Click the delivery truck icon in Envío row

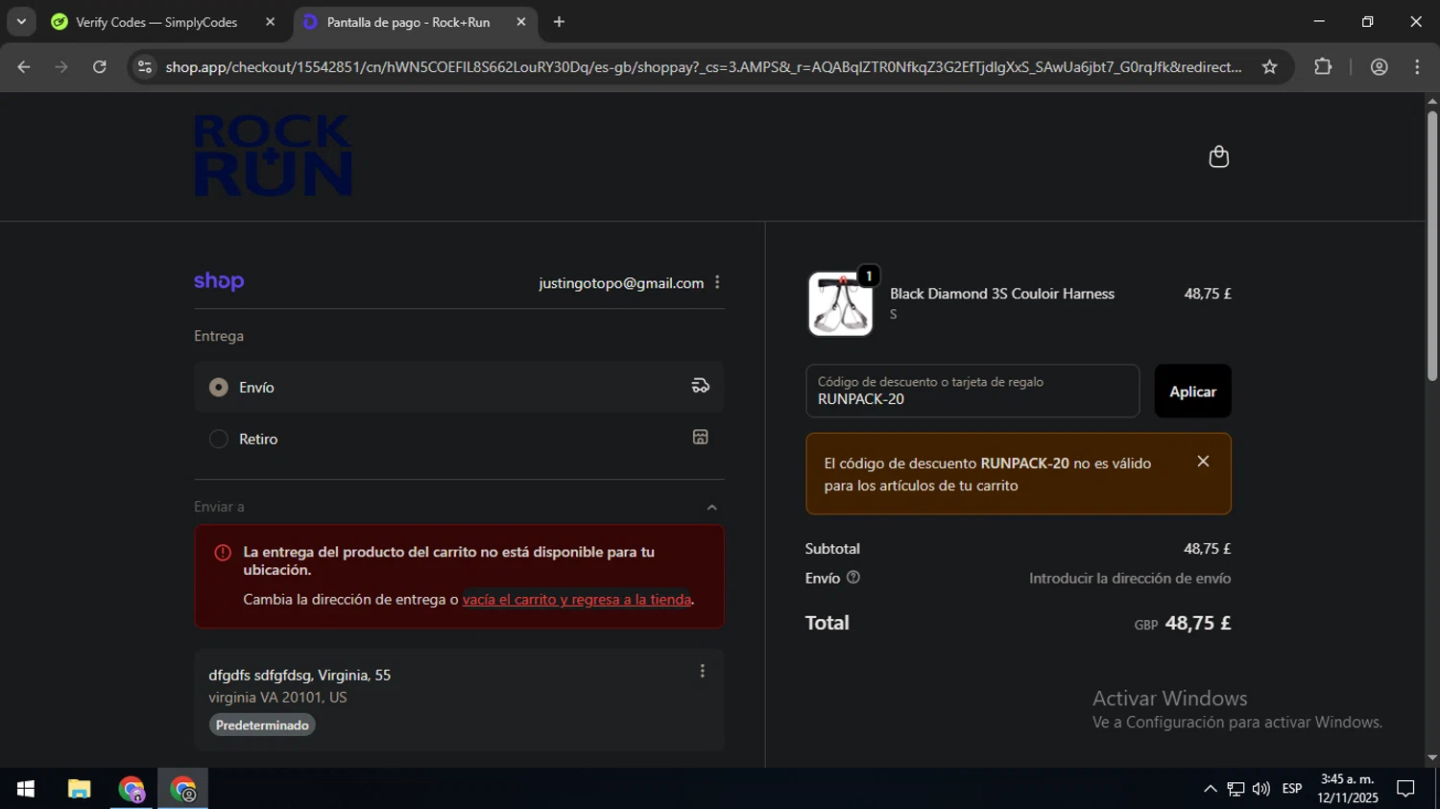(x=701, y=386)
